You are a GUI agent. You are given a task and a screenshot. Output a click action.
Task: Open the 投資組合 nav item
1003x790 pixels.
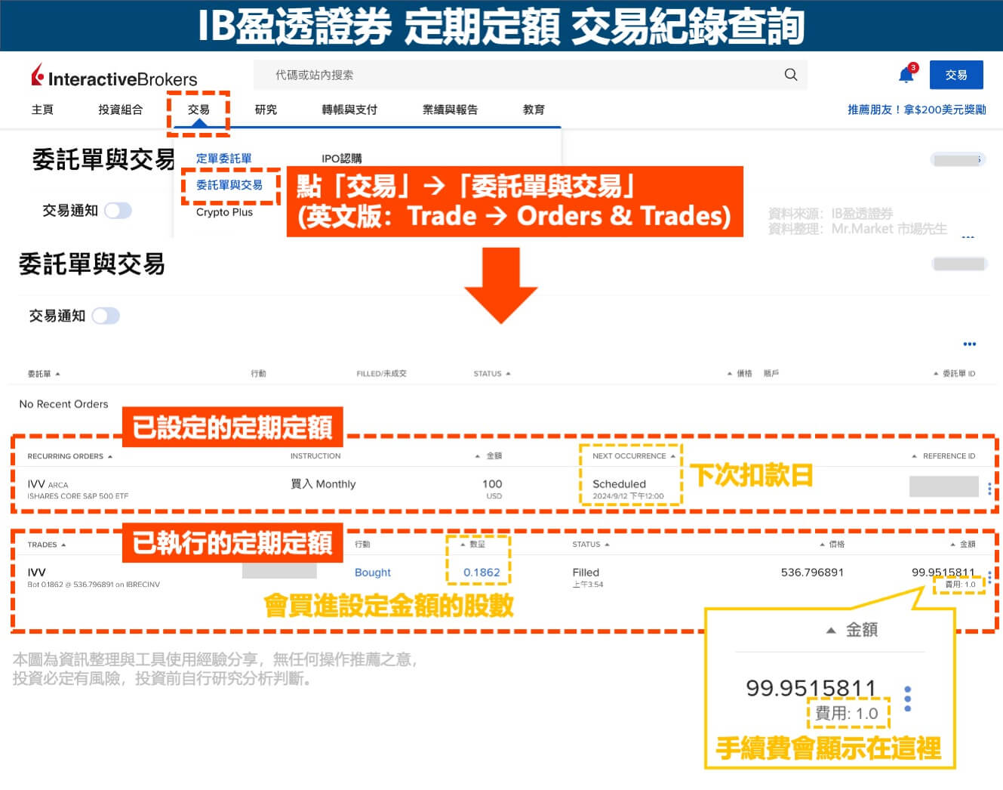120,110
